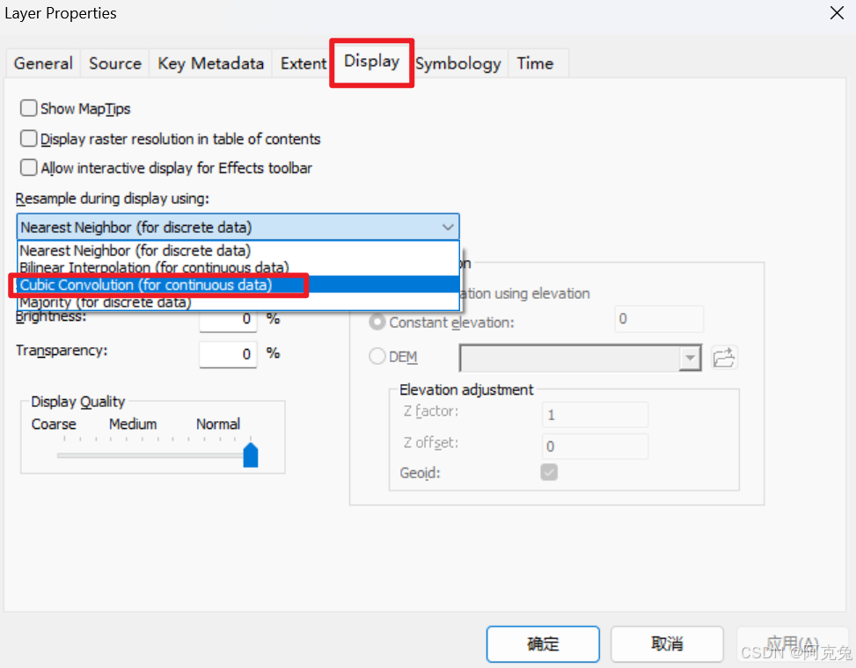The width and height of the screenshot is (856, 668).
Task: Click the Resample during display using label
Action: coord(113,199)
